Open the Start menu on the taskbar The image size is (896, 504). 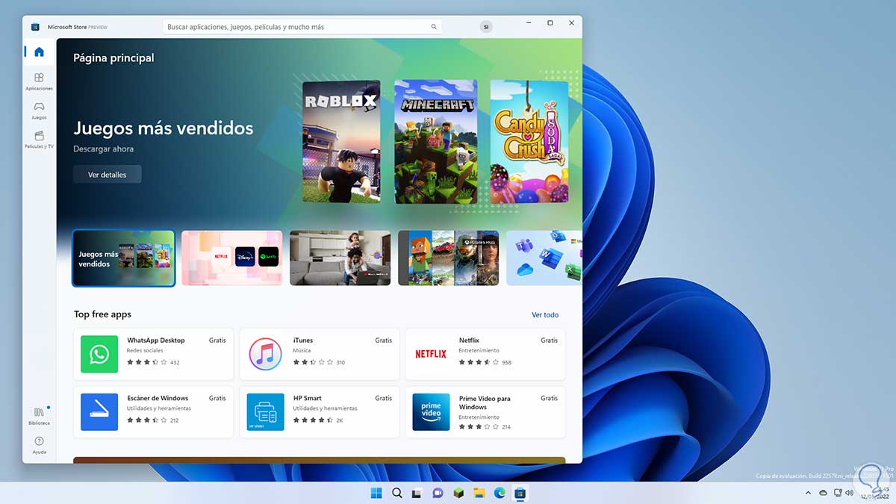pos(376,493)
